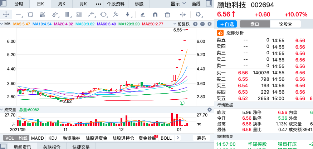Click the green L marker on chart
Viewport: 313px width, 149px height.
tap(182, 103)
